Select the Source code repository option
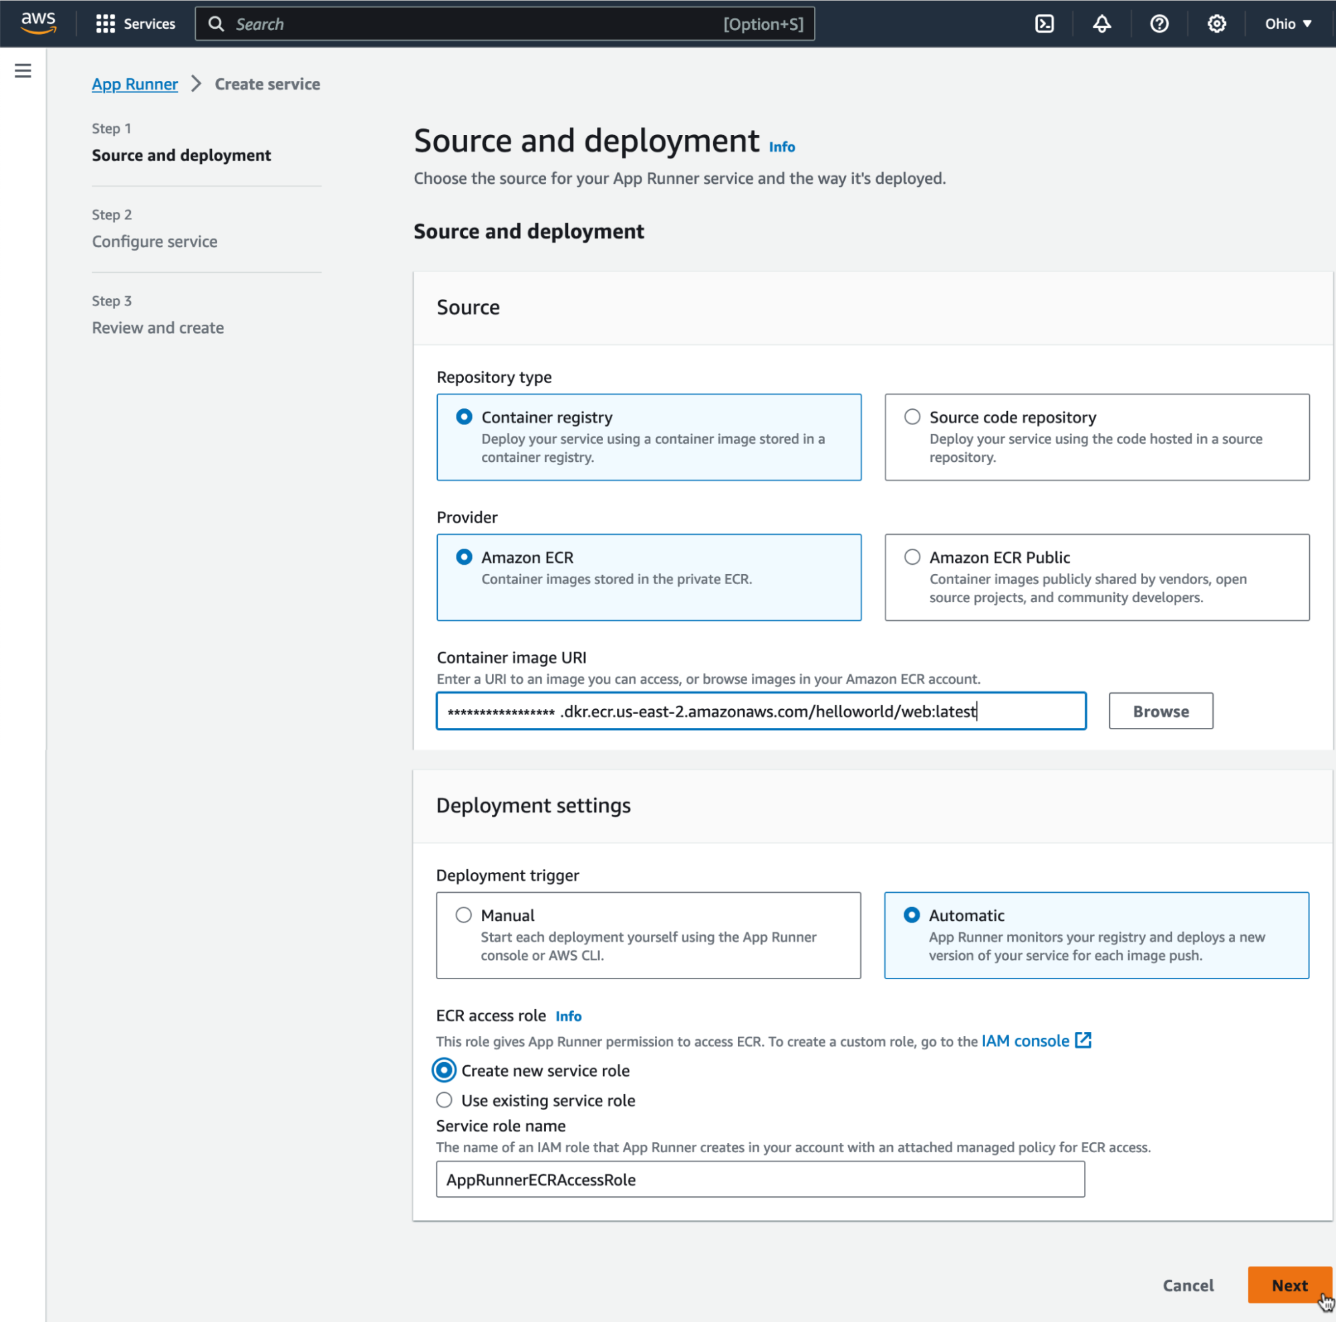The width and height of the screenshot is (1336, 1322). [1097, 437]
